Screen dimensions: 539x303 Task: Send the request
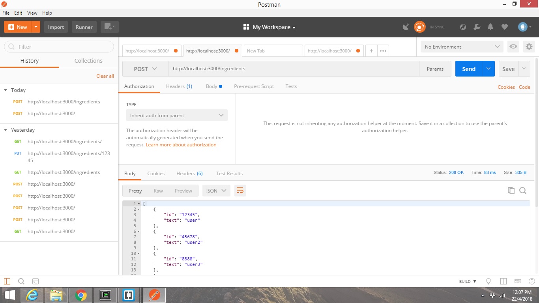[x=469, y=69]
